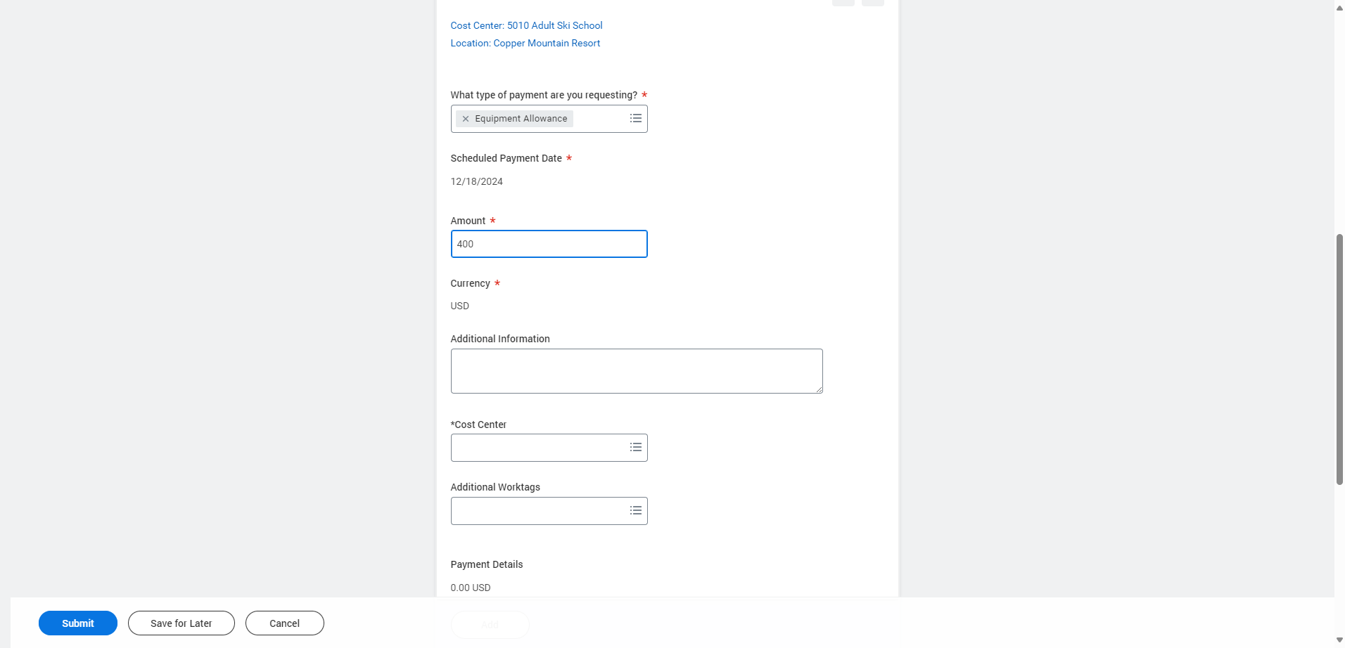This screenshot has width=1345, height=648.
Task: Click the Additional Information text area
Action: tap(636, 371)
